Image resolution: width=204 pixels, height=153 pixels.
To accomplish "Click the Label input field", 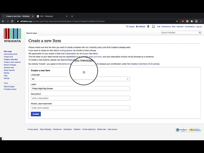I will click(80, 89).
